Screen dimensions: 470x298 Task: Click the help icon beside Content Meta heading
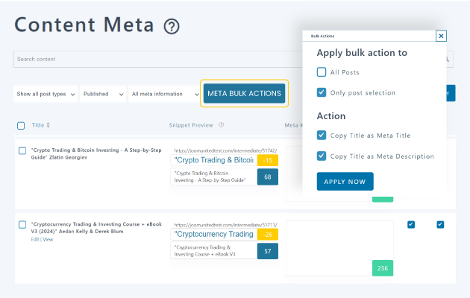coord(172,27)
